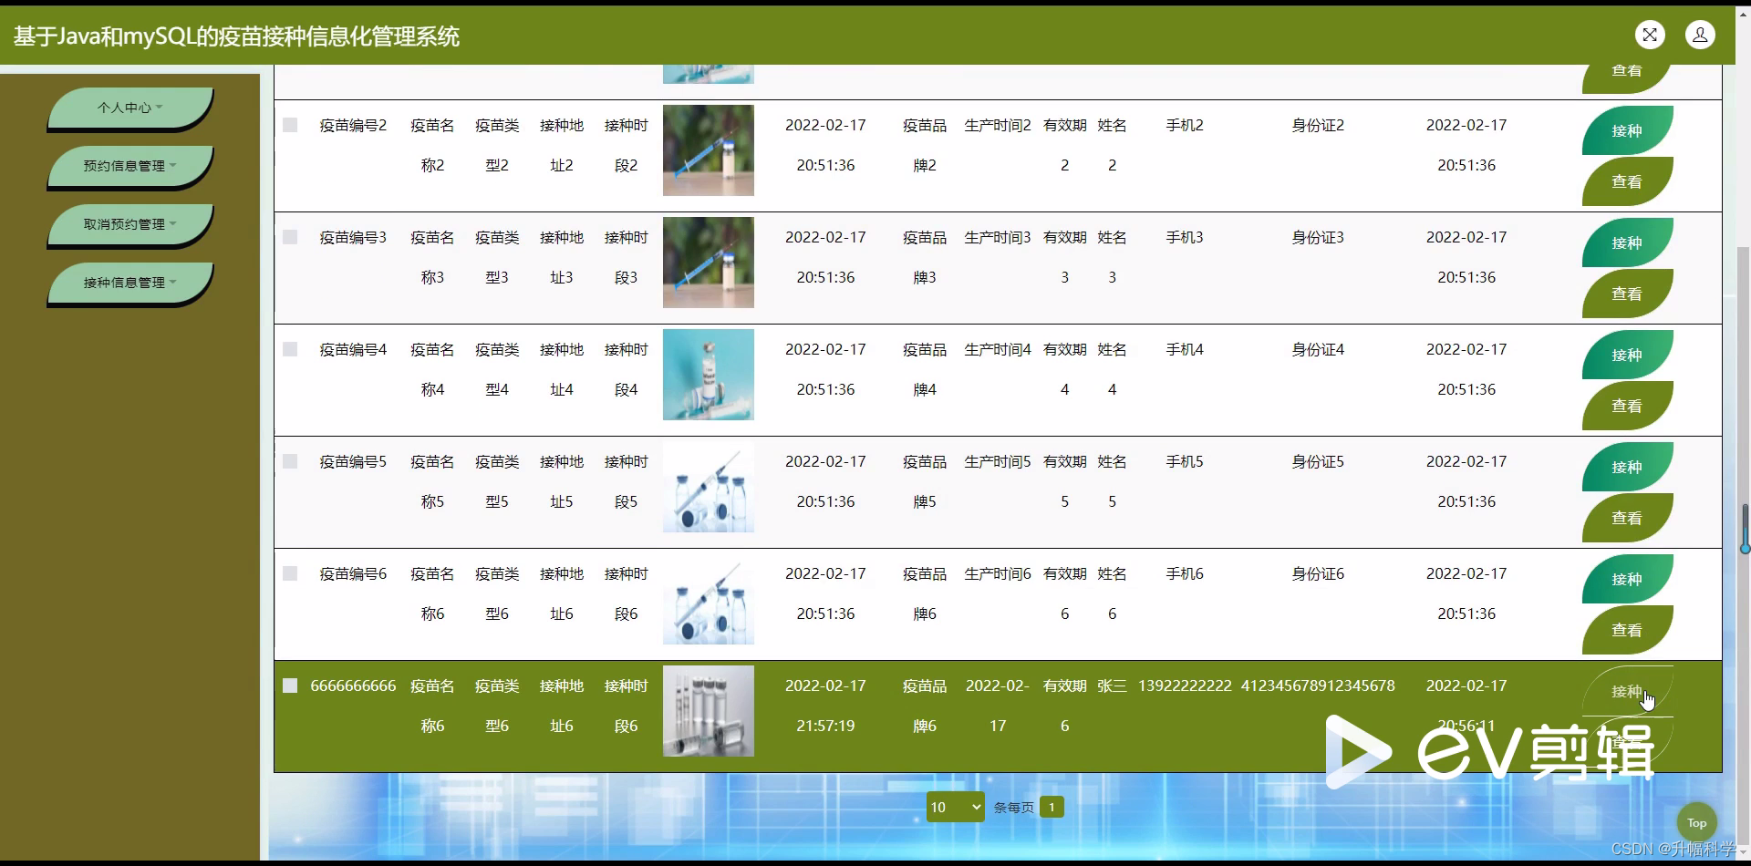Screen dimensions: 1751x866
Task: Expand the 预约信息管理 dropdown
Action: pos(130,166)
